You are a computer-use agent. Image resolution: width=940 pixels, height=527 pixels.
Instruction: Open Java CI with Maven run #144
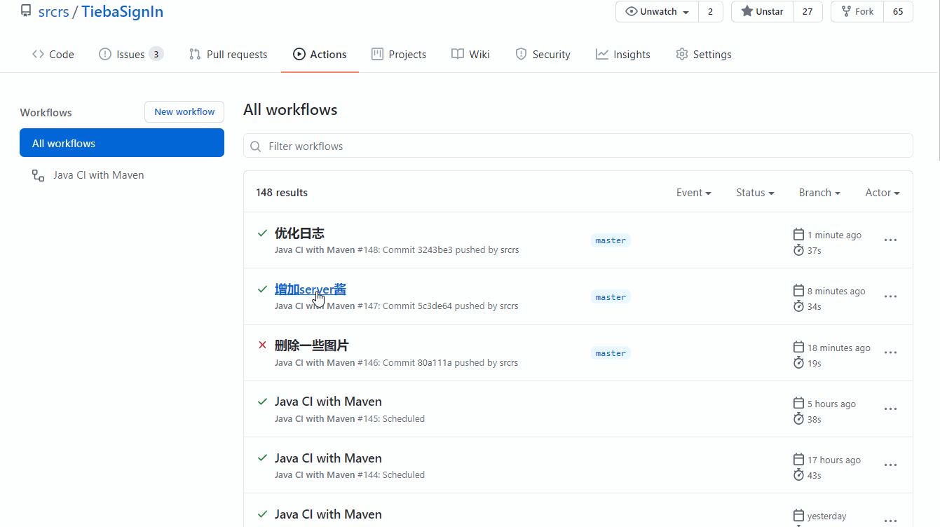click(328, 458)
